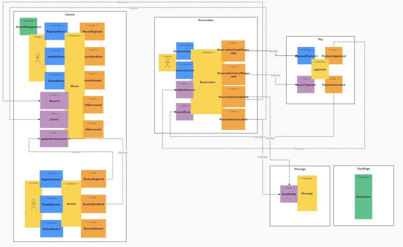Select the DeleteReview command sticky
The width and height of the screenshot is (403, 247).
[52, 229]
